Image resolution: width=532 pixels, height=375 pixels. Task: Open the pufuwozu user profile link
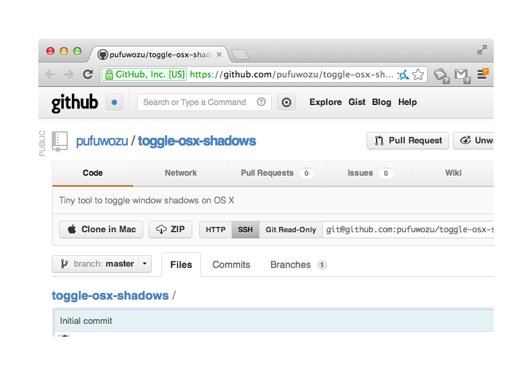click(102, 141)
